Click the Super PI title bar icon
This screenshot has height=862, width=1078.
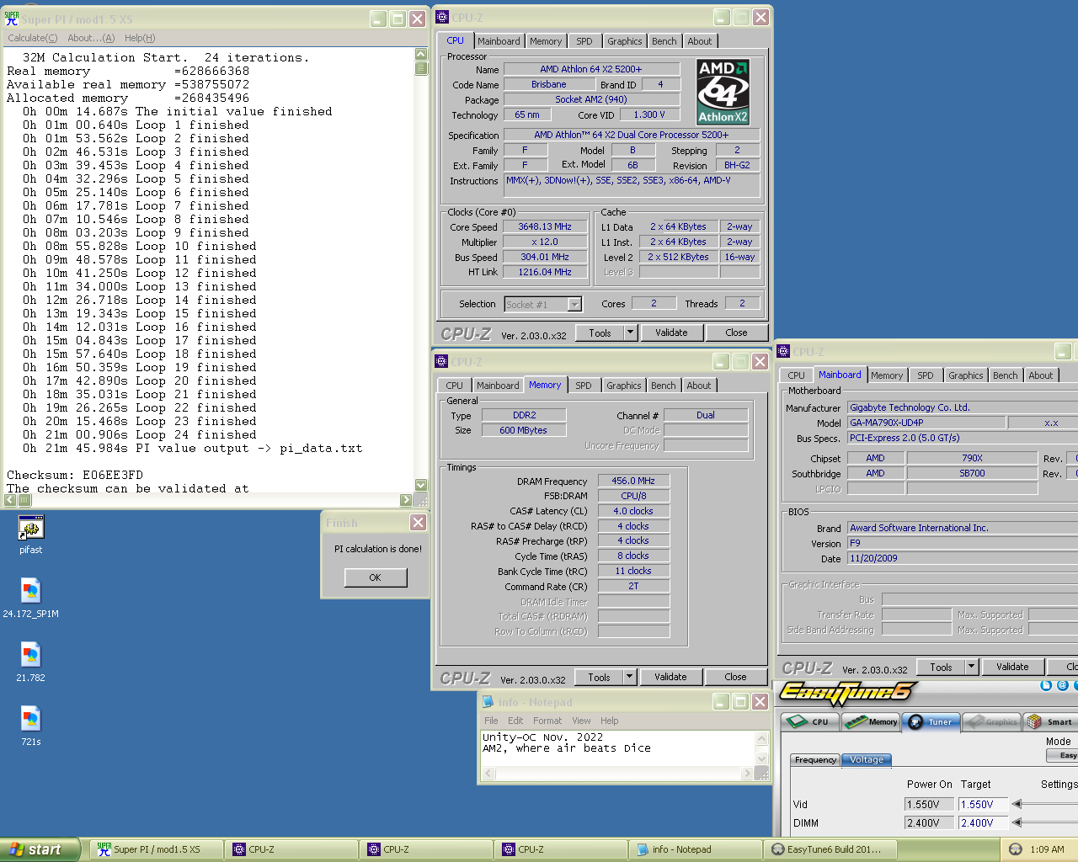coord(12,19)
